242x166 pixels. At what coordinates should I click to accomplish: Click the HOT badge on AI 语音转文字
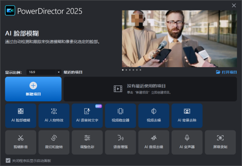click(98, 106)
